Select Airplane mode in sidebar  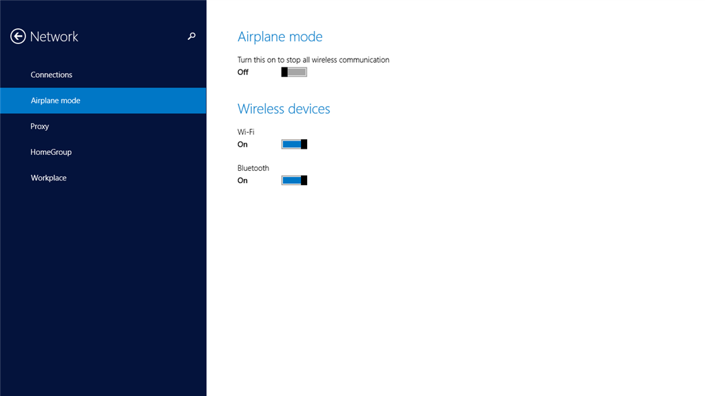(x=103, y=101)
